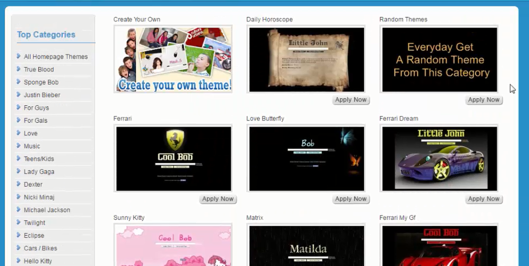Open the True Blood category

coord(39,69)
